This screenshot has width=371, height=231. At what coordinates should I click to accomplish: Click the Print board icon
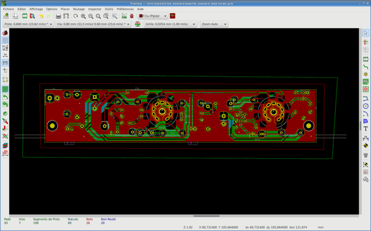58,16
